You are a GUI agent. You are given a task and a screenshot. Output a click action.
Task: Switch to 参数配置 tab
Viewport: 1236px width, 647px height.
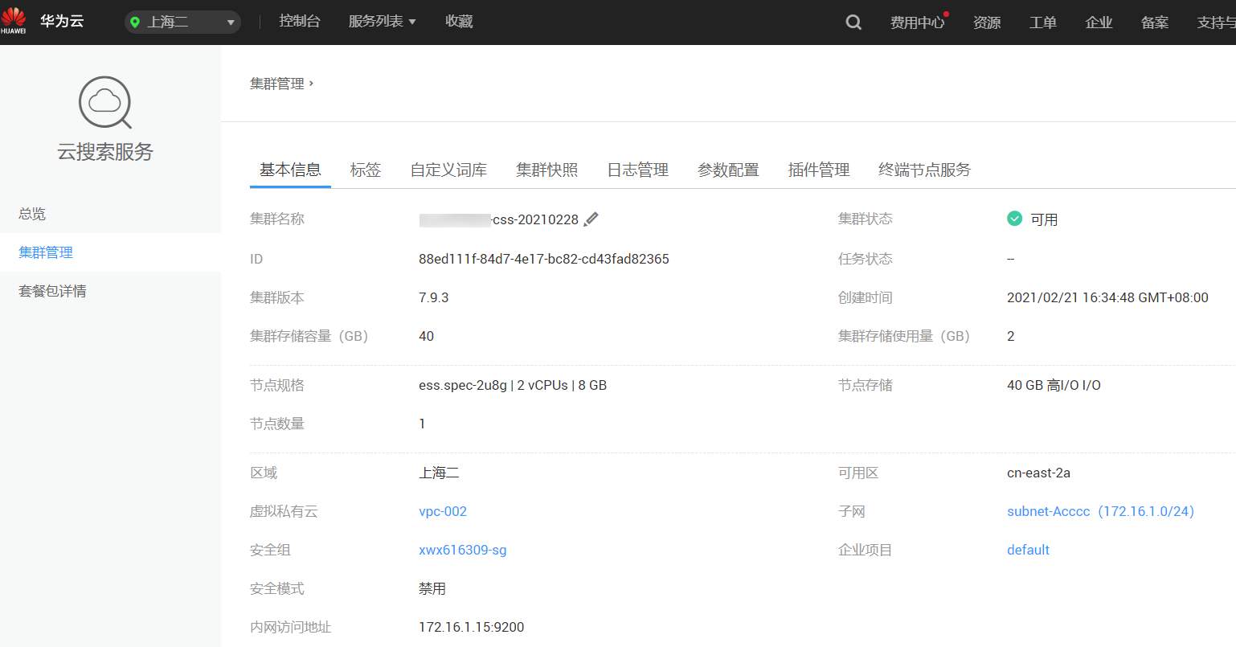tap(728, 170)
